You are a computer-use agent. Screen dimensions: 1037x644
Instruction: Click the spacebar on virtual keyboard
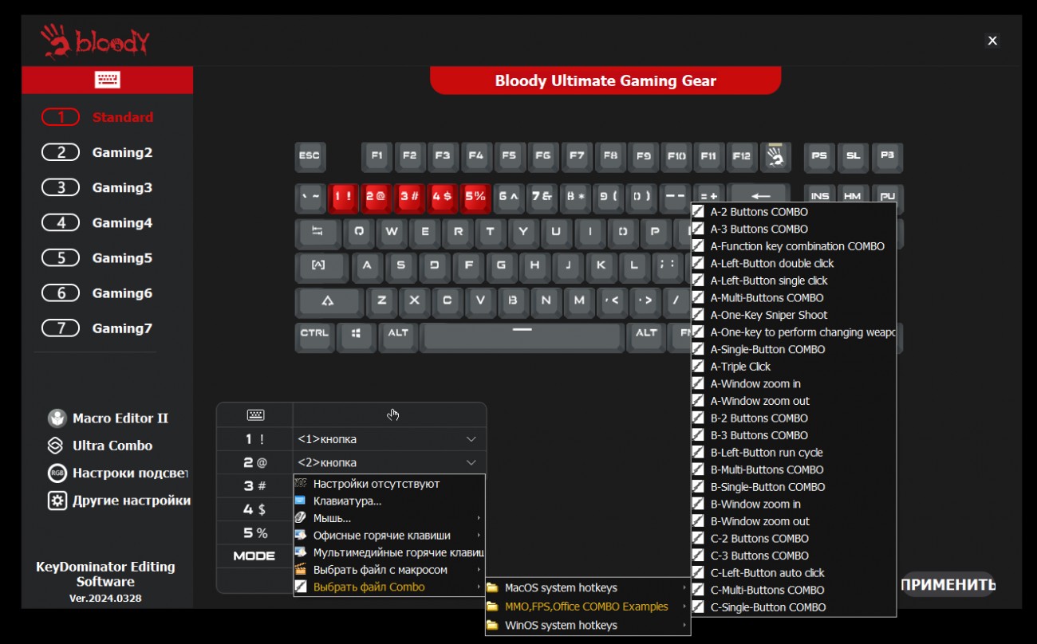[522, 336]
